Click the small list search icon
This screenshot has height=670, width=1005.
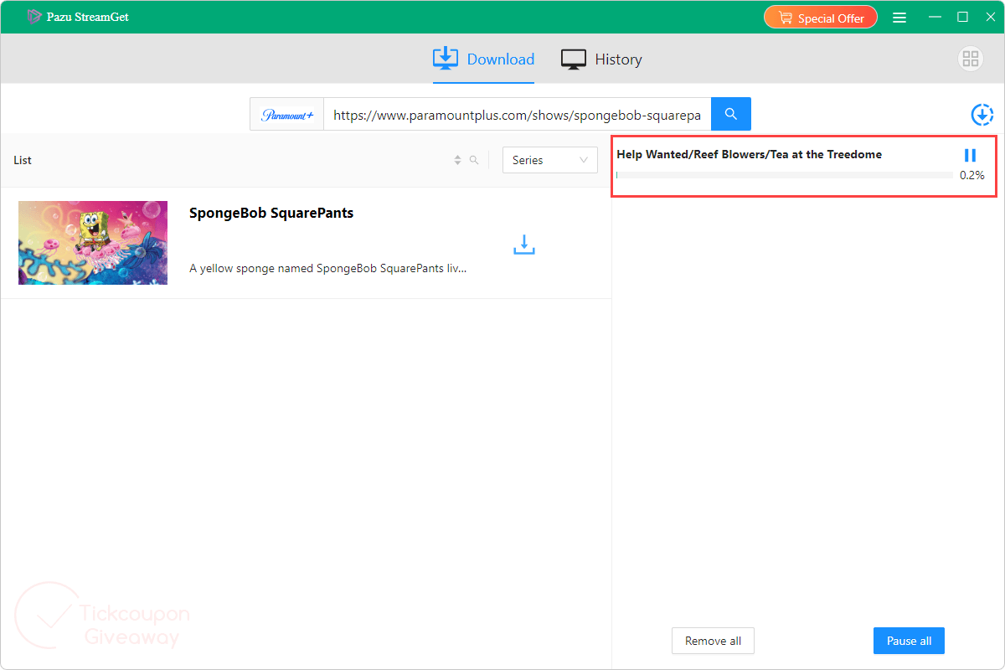[474, 160]
